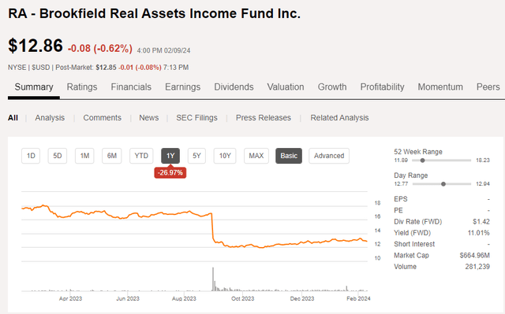Open the Ratings tab
The image size is (505, 314).
coord(82,87)
